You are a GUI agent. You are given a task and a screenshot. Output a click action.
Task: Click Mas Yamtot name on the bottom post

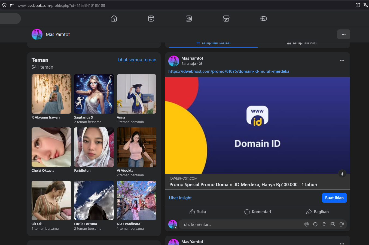click(x=192, y=242)
